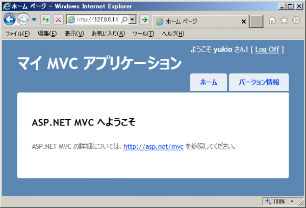Expand the address bar autocomplete dropdown
Screen dimensions: 306x208
pyautogui.click(x=133, y=20)
